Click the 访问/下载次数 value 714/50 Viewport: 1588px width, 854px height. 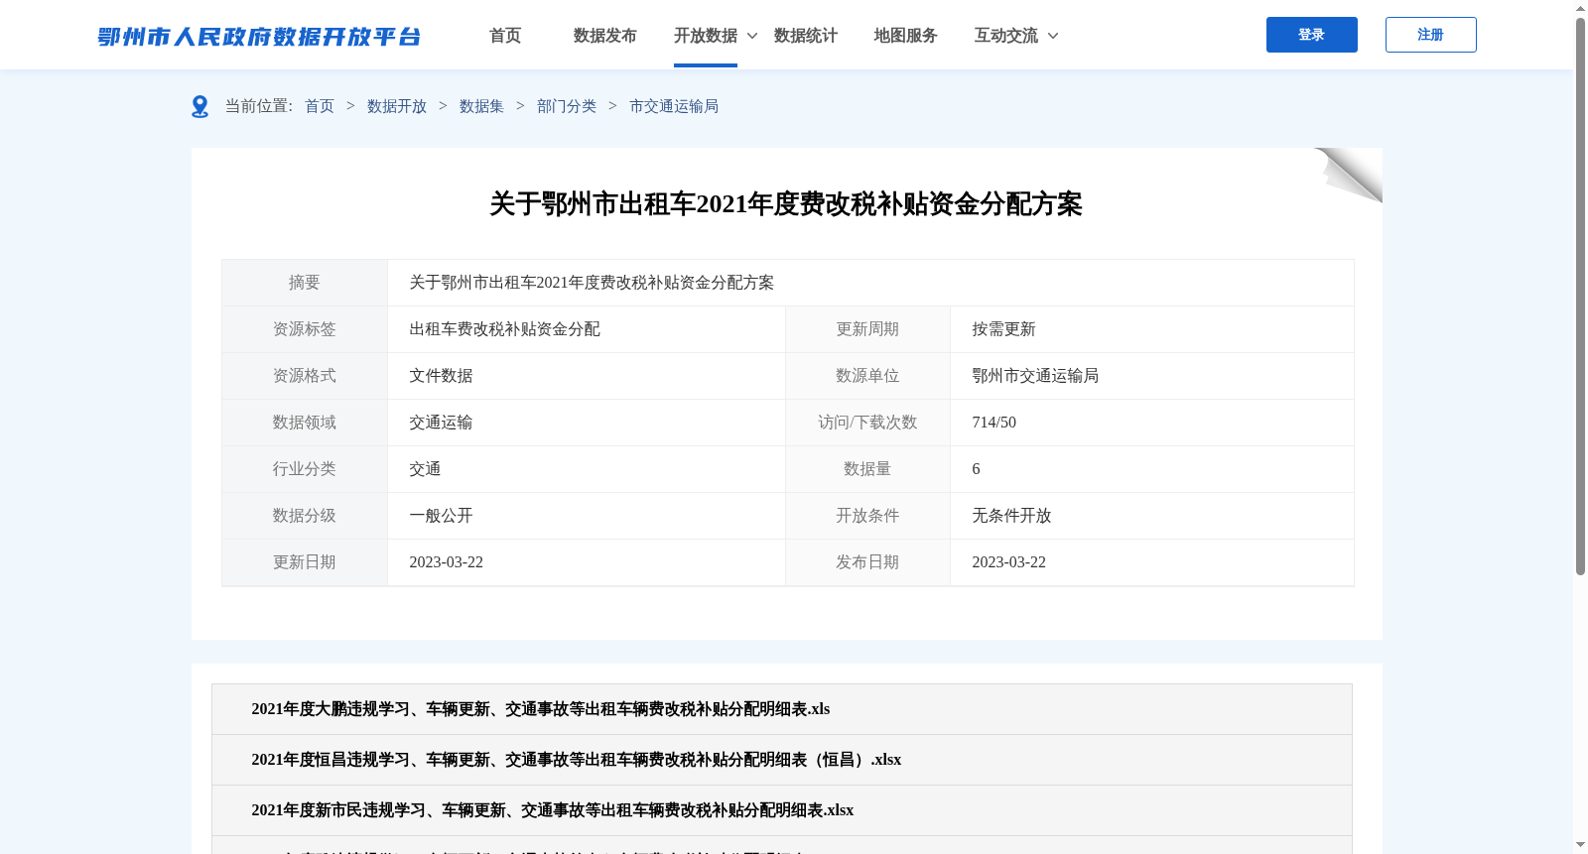click(x=993, y=423)
